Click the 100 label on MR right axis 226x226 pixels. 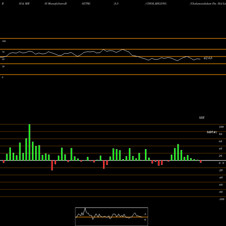click(x=221, y=127)
